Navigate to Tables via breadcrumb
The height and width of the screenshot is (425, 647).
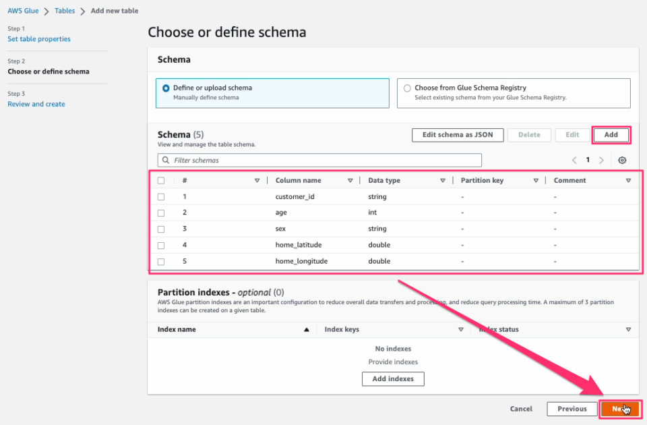(65, 10)
